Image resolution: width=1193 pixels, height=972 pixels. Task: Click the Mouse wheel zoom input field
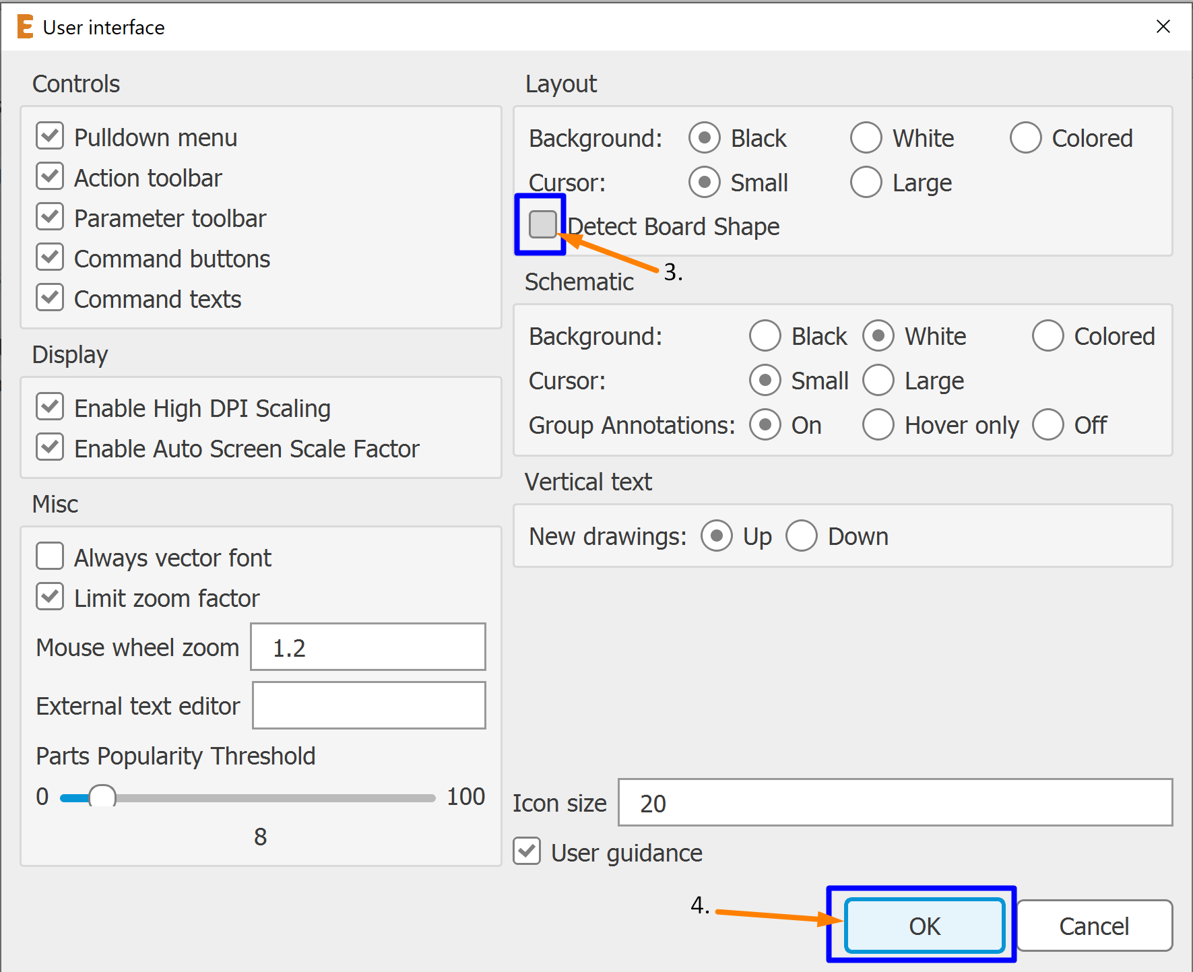368,647
